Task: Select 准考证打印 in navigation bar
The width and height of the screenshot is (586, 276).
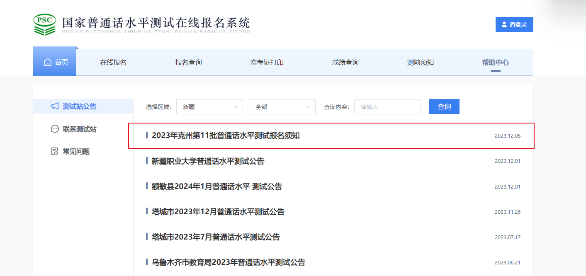Action: click(267, 63)
